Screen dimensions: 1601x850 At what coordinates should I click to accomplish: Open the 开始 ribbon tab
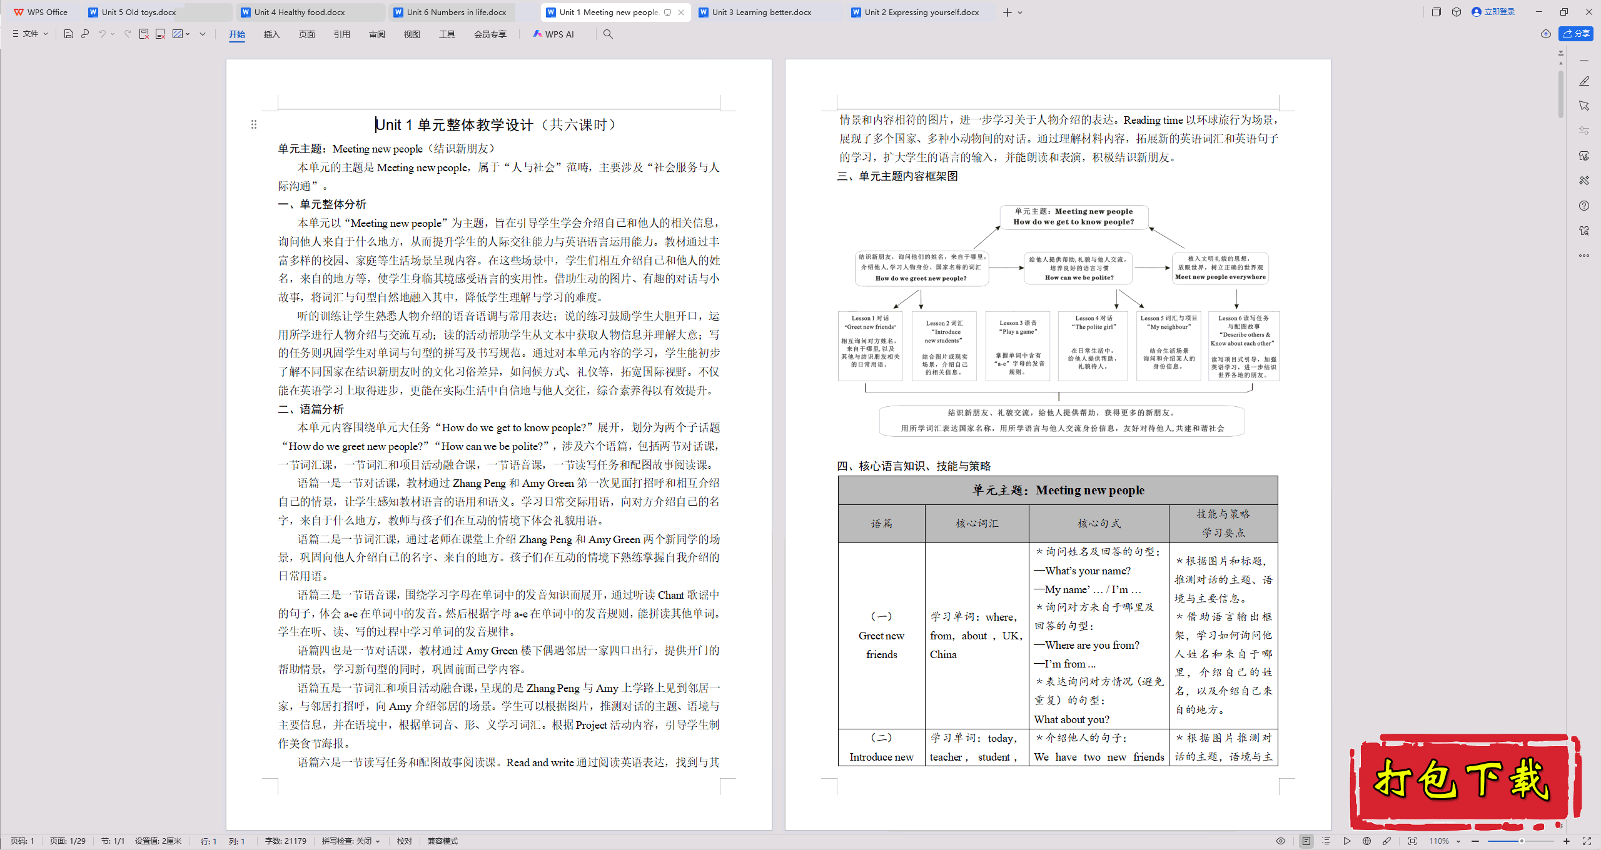click(x=237, y=34)
